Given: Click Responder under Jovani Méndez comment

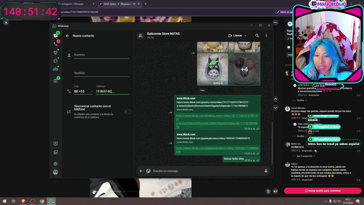Looking at the screenshot, I should 307,118.
